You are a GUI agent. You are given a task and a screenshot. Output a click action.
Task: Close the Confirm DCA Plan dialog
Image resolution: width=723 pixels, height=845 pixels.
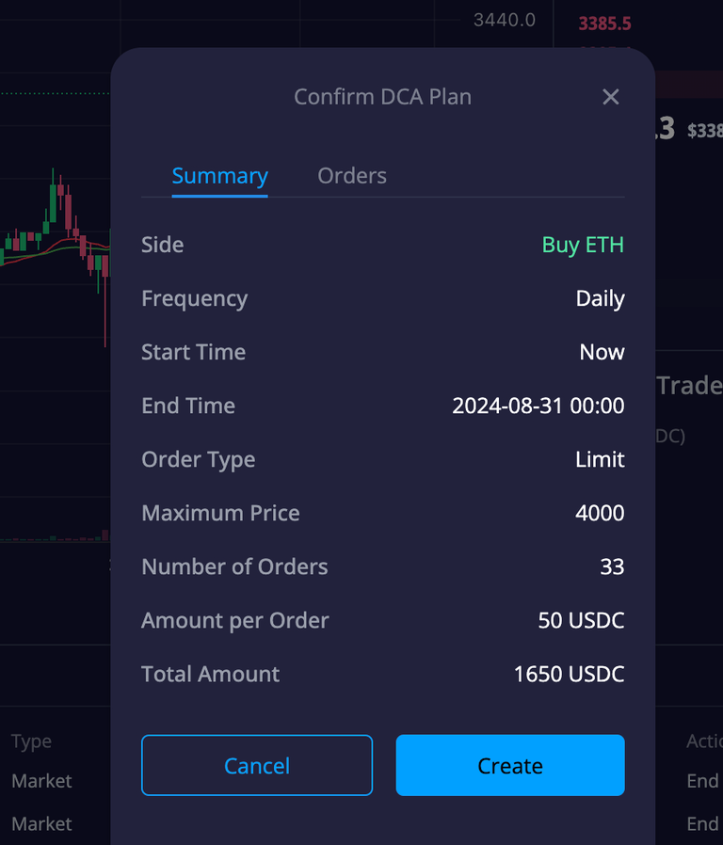[610, 97]
